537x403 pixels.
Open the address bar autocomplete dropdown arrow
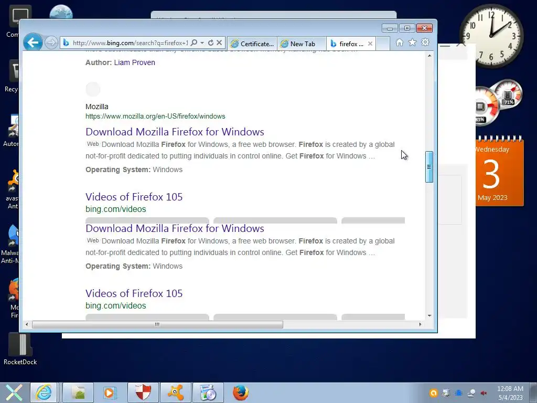(202, 43)
